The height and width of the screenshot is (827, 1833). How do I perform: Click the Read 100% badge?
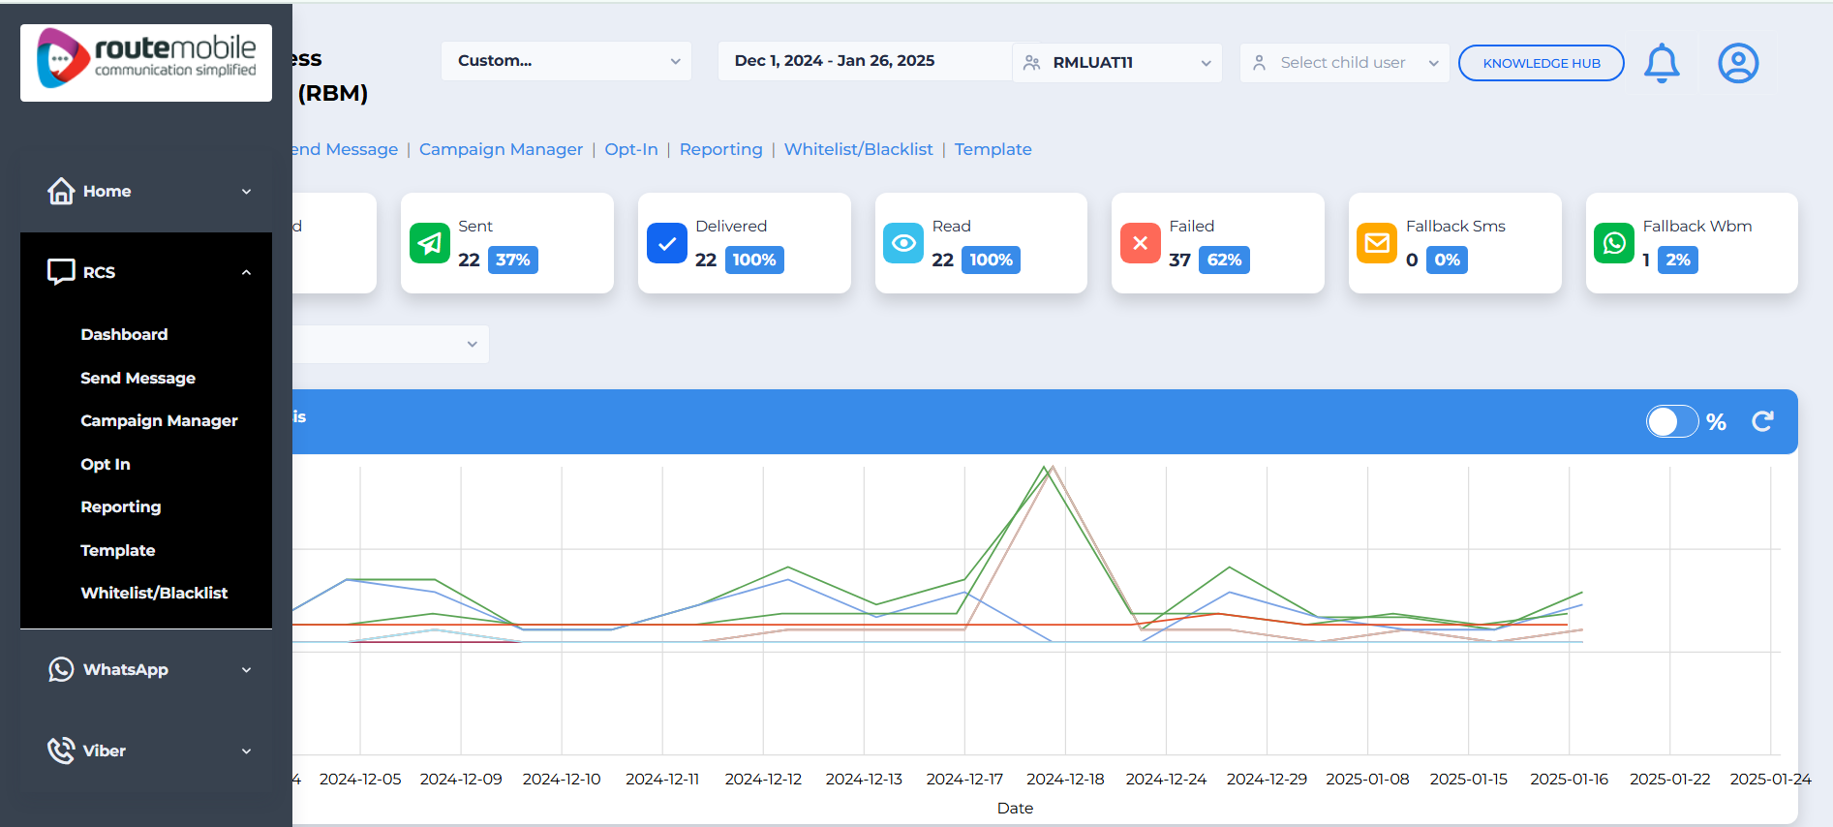click(991, 260)
